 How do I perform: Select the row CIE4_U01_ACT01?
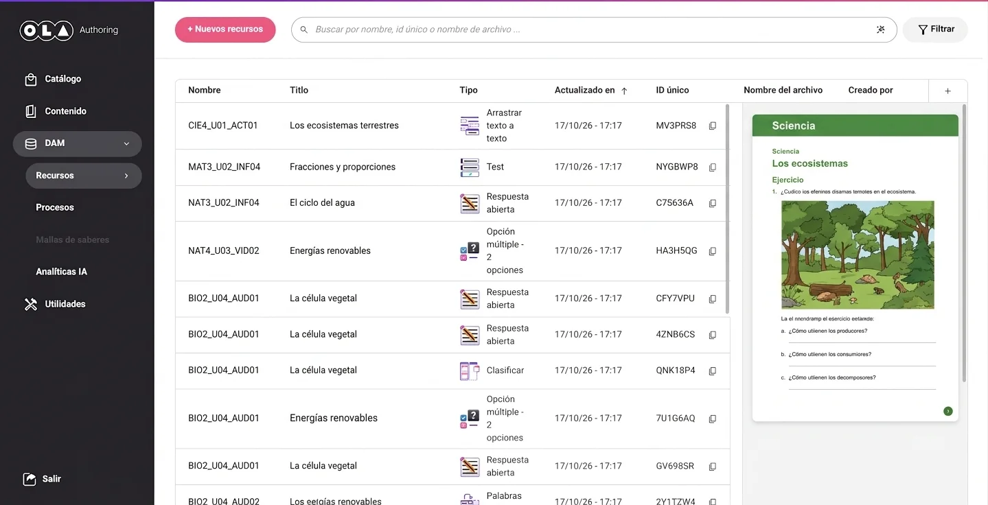click(452, 126)
